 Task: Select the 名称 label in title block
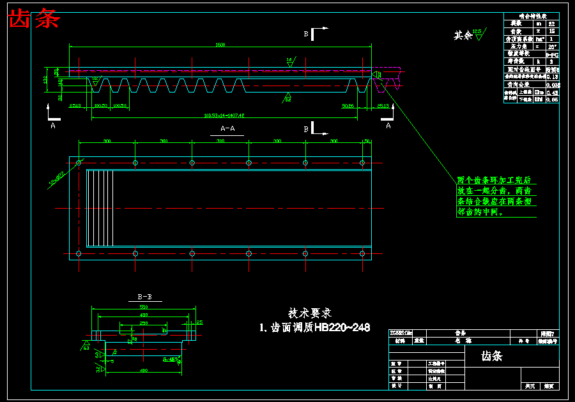click(464, 341)
